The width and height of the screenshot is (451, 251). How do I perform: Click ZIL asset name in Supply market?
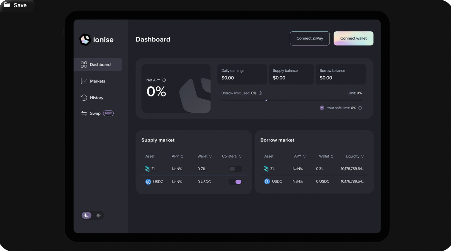[154, 169]
